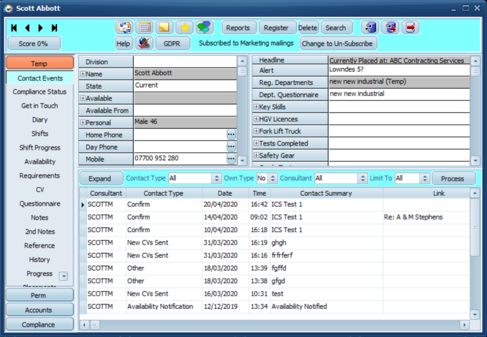Show more sidebar items with dropdown arrow

(63, 276)
